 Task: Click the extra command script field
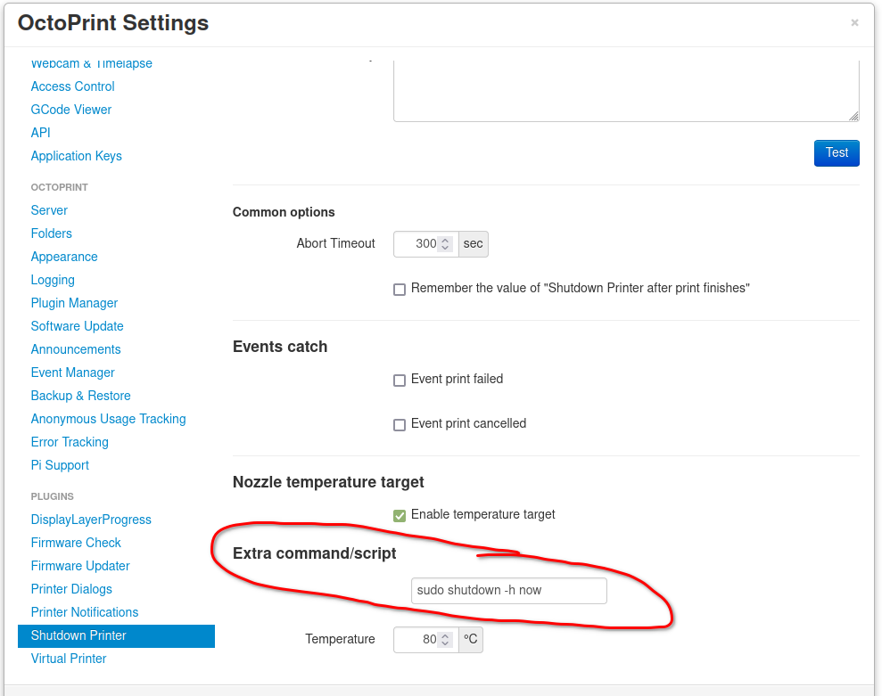509,591
